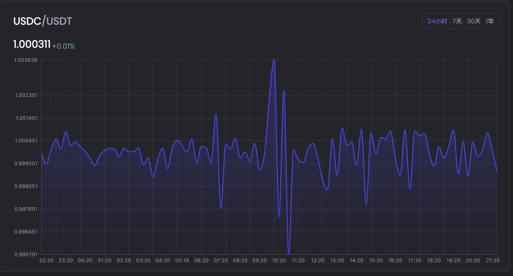Click the lowest dip on the chart line
Screen dimensions: 513x276
pyautogui.click(x=289, y=253)
